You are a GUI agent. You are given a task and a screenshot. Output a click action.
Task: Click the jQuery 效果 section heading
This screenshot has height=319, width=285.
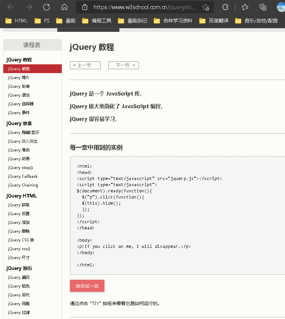click(19, 123)
